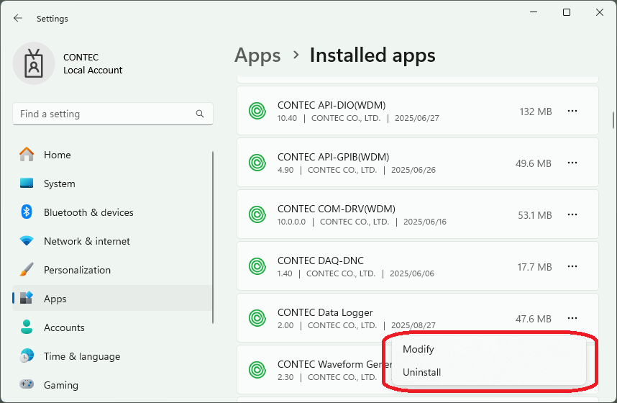The image size is (617, 403).
Task: Open more options for CONTEC API-DIO(WDM)
Action: (x=572, y=112)
